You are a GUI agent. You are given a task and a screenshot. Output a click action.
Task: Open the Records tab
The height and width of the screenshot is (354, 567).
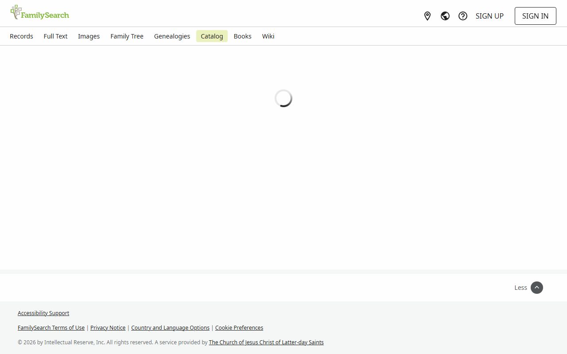pyautogui.click(x=21, y=36)
